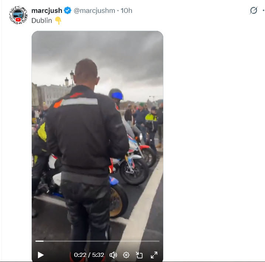The width and height of the screenshot is (265, 262).
Task: Click the Dublin post text
Action: coord(42,21)
